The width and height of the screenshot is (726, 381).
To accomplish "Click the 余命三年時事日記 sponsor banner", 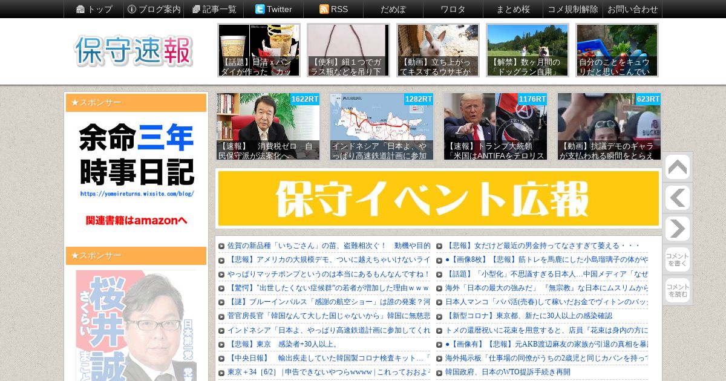I will tap(136, 177).
